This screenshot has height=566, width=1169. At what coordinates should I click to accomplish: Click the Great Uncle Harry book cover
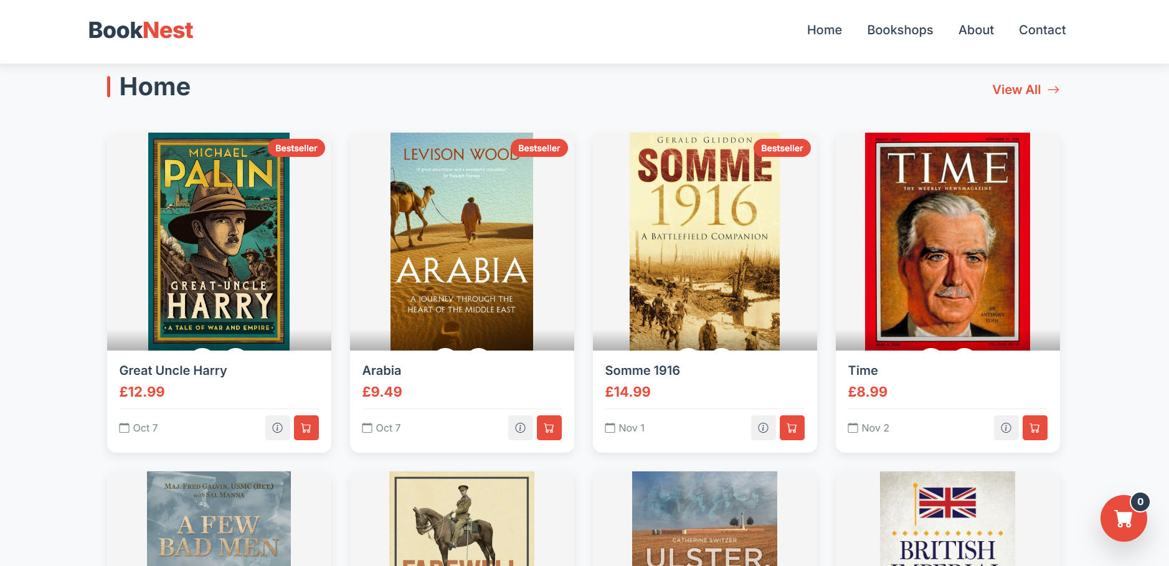pos(219,242)
